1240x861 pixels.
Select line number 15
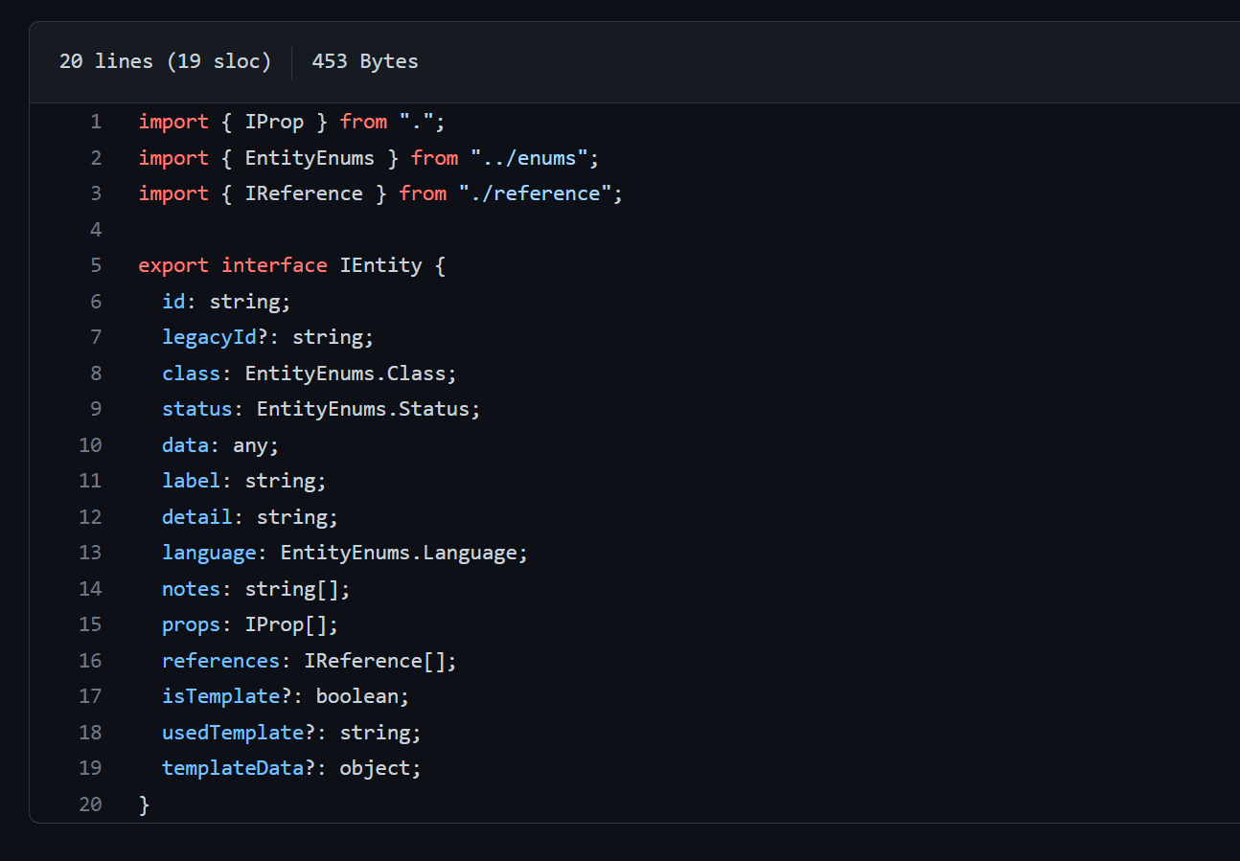pyautogui.click(x=90, y=624)
